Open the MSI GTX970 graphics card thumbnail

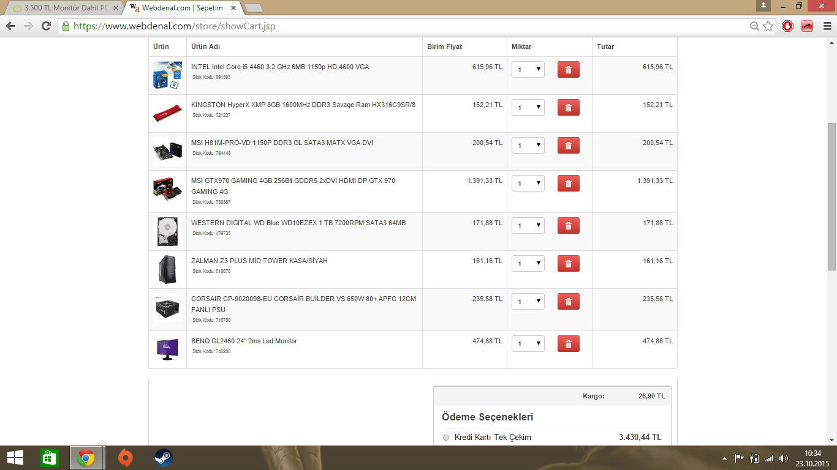point(167,189)
